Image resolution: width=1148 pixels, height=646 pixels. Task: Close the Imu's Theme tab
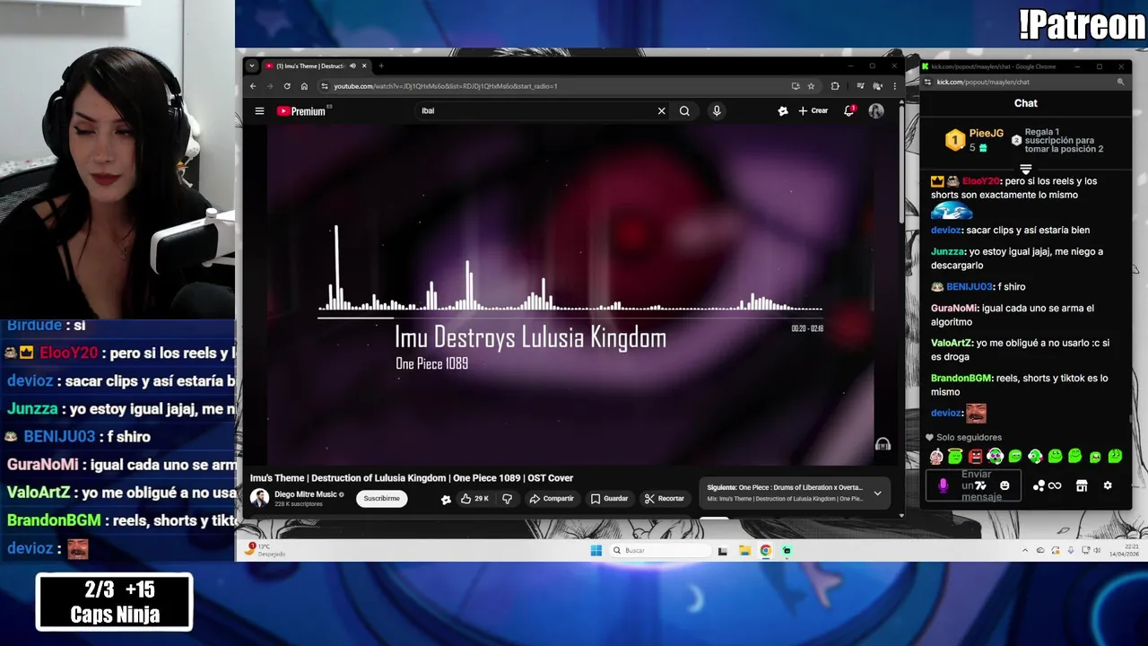coord(364,65)
